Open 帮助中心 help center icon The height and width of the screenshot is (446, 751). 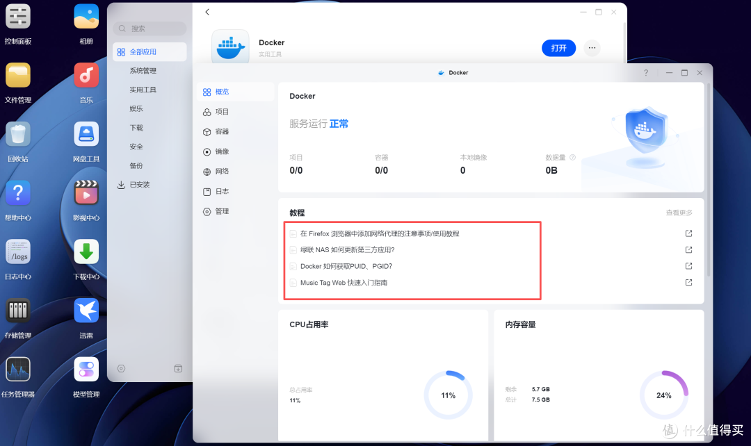pos(17,193)
